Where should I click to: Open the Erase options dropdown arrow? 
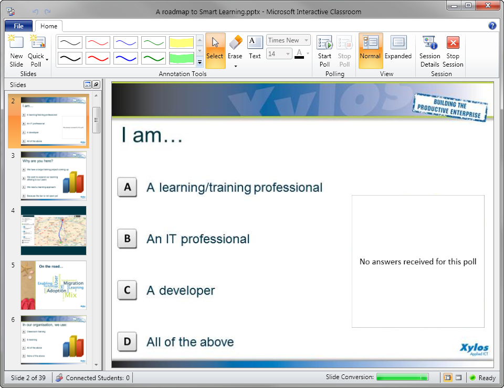tap(236, 66)
